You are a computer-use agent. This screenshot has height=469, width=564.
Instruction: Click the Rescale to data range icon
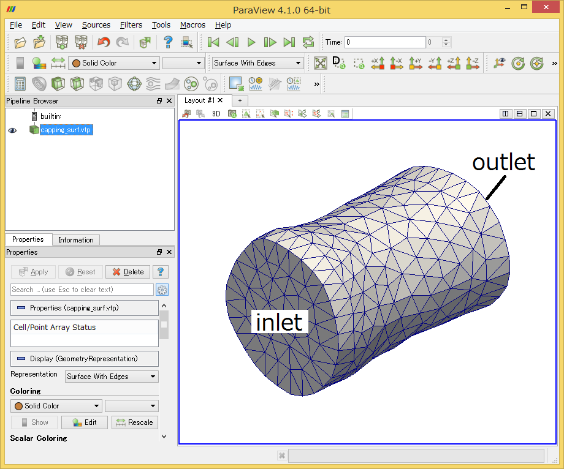coord(58,63)
